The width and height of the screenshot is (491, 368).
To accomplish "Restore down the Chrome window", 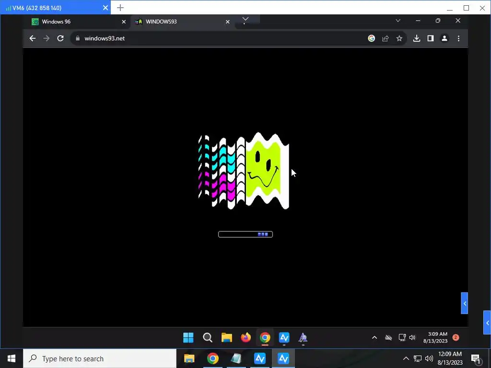I will pos(438,21).
